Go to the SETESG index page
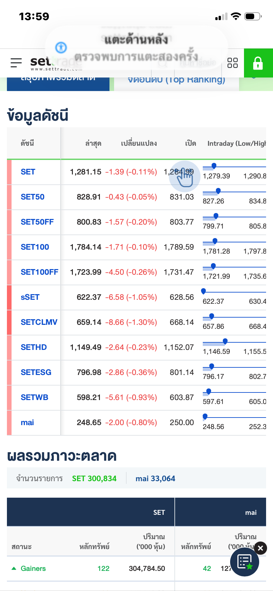 pos(36,372)
